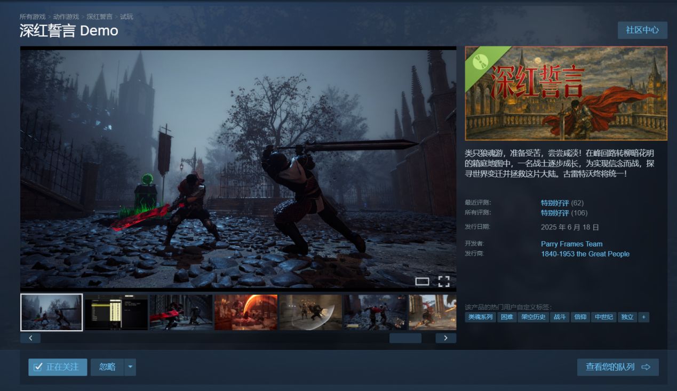Click the thumbnail strip scrollbar handle
Viewport: 677px width, 391px height.
pyautogui.click(x=405, y=338)
